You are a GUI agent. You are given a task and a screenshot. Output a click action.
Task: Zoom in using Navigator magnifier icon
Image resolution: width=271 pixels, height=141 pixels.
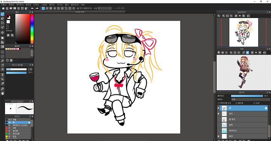pyautogui.click(x=224, y=16)
